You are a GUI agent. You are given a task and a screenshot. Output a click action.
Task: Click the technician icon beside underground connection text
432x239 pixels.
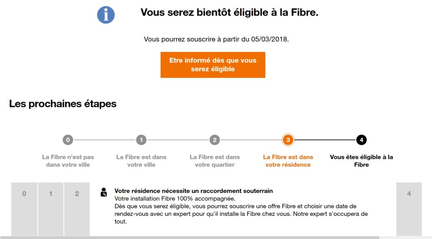point(104,193)
